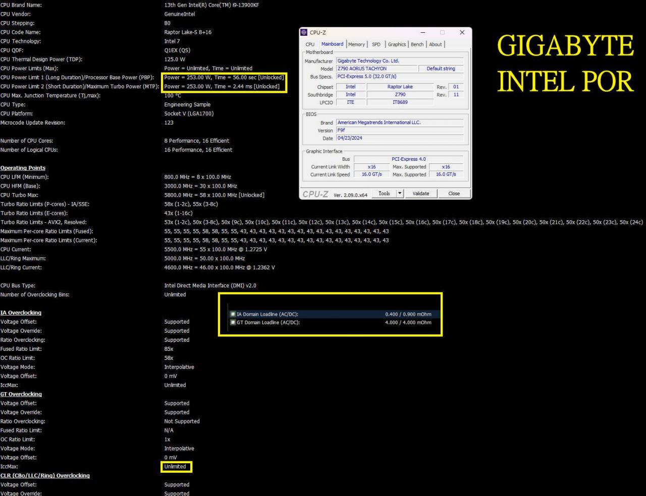The height and width of the screenshot is (496, 646).
Task: Click the 'IA Overclocking' section heading
Action: pyautogui.click(x=21, y=313)
